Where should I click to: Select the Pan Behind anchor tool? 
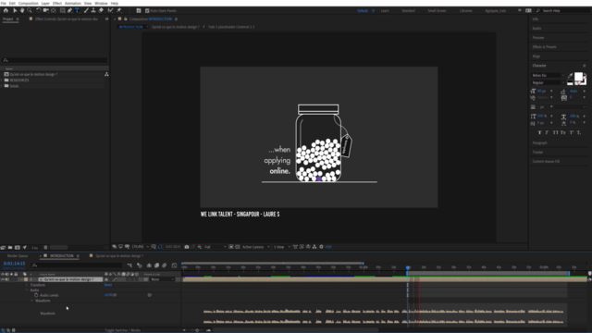54,10
